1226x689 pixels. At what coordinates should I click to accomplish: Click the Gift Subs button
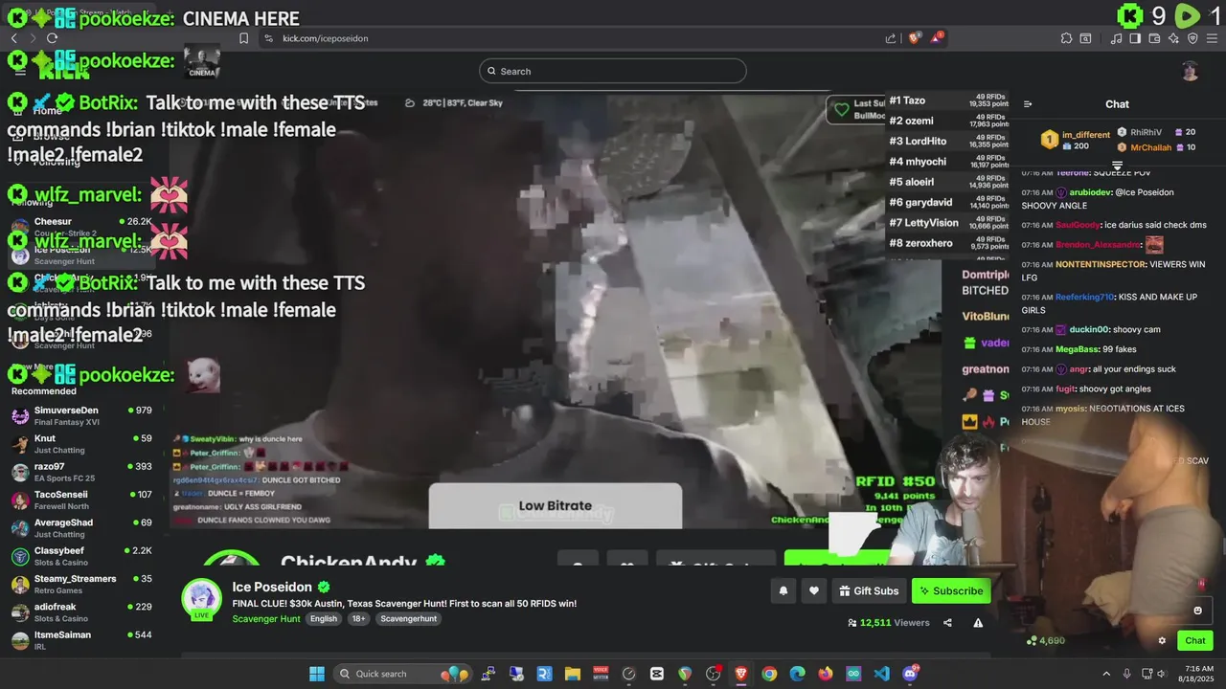(869, 591)
